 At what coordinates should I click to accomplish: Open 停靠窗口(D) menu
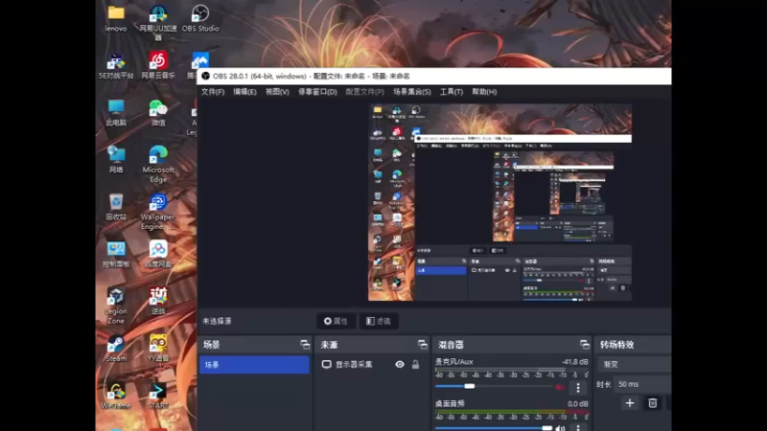(x=317, y=92)
